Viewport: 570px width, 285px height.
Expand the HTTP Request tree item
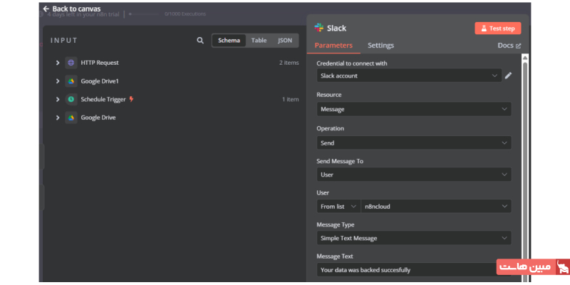tap(57, 63)
